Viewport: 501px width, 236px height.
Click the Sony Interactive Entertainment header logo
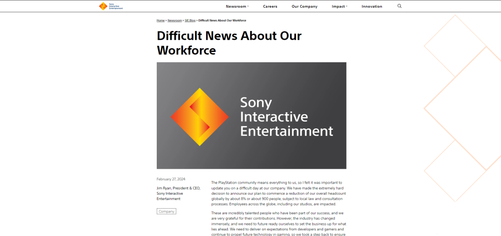click(111, 6)
